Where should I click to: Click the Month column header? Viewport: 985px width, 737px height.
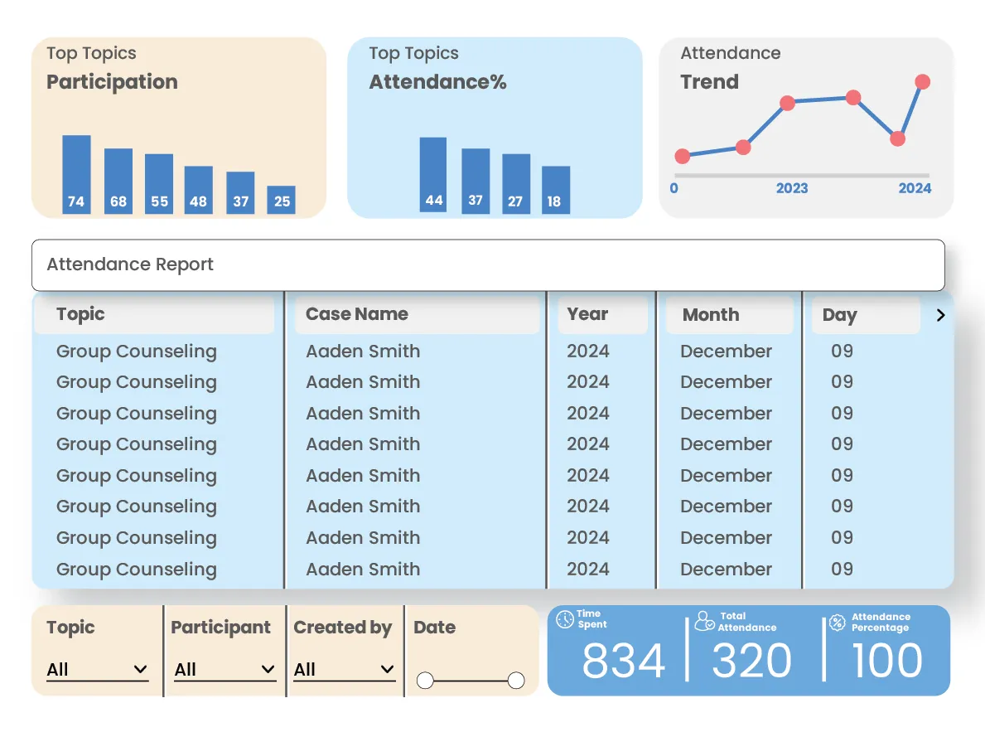pos(711,314)
